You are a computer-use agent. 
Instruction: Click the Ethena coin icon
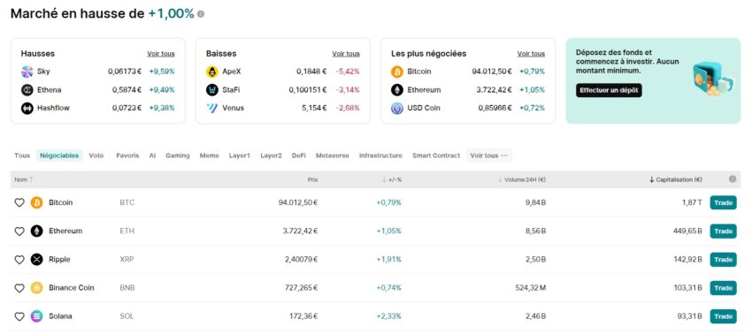point(27,90)
